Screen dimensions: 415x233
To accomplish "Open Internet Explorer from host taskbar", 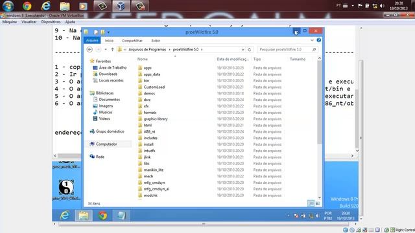I will 46,6.
